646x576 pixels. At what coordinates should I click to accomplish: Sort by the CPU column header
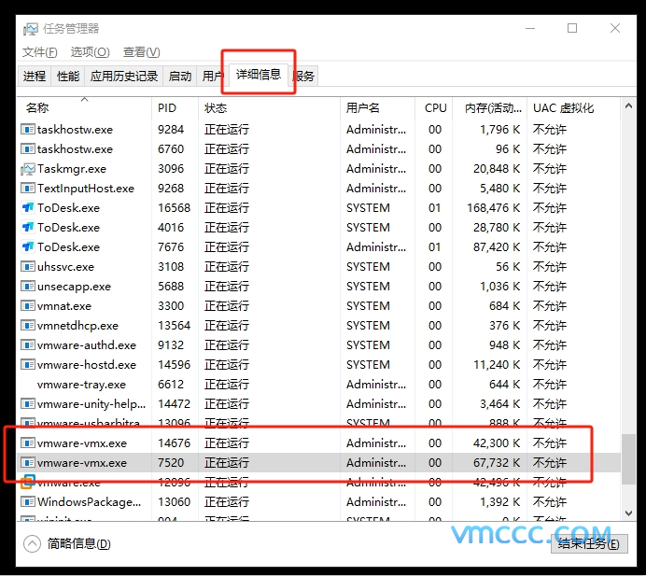click(x=434, y=108)
